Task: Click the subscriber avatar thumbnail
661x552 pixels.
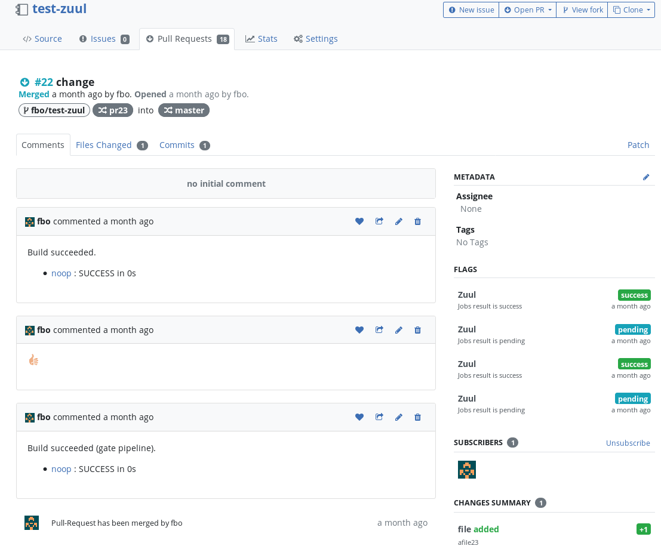Action: [x=467, y=470]
